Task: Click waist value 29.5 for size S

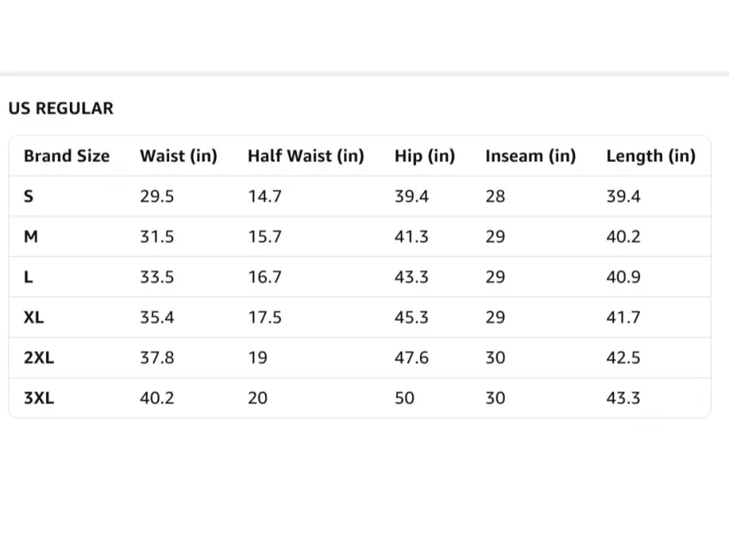Action: click(156, 197)
